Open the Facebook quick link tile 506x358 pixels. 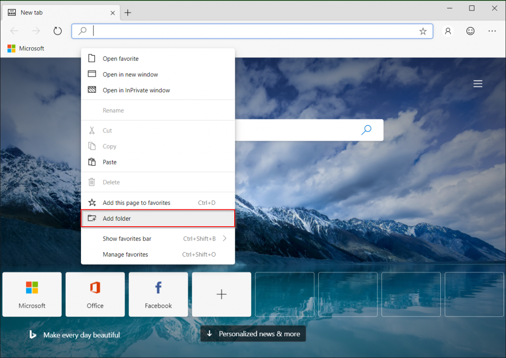pos(158,294)
